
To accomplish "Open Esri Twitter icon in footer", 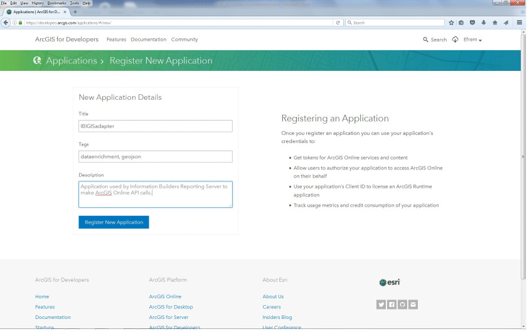I will (x=381, y=304).
